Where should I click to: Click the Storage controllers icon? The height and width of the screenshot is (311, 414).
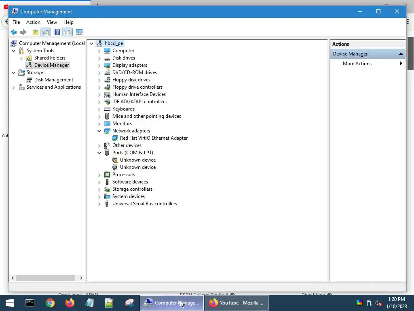[107, 189]
